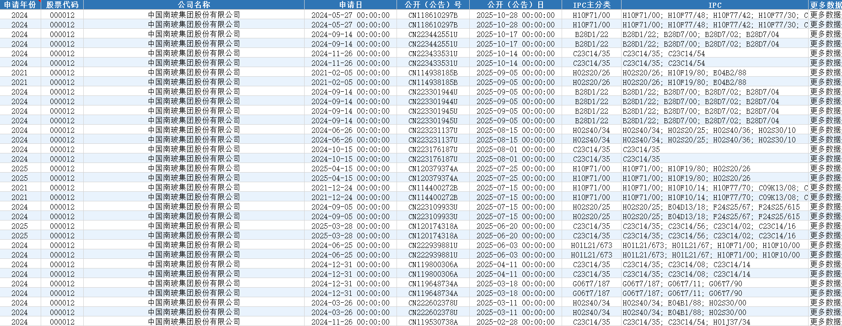Select the 申请年份 column header
The height and width of the screenshot is (326, 842).
tap(21, 5)
